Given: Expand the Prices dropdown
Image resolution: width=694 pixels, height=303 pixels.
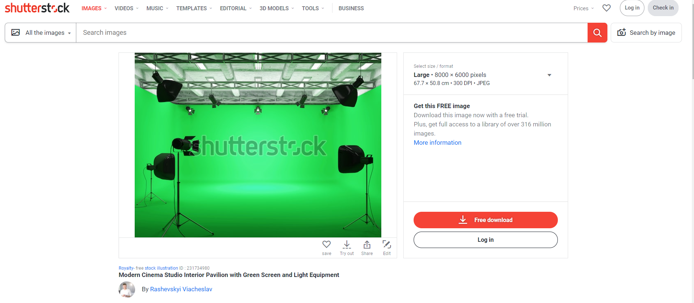Looking at the screenshot, I should 583,8.
